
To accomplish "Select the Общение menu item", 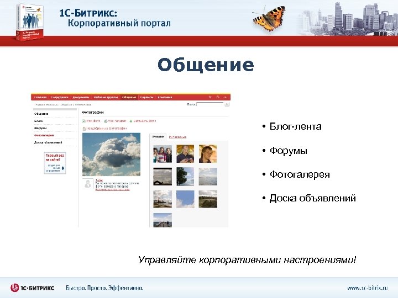I will point(129,97).
